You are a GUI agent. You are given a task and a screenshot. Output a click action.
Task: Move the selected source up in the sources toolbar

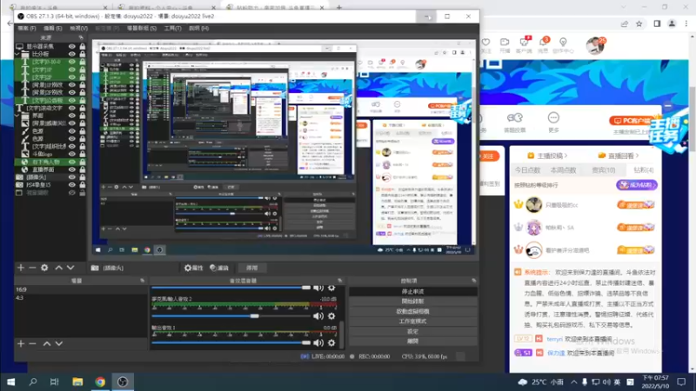pyautogui.click(x=58, y=268)
